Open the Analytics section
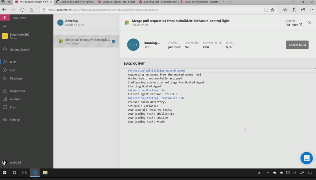Screen dimensions: 316x180 [15, 99]
